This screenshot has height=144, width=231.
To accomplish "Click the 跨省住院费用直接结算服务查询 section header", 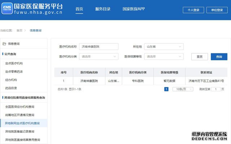I will click(x=25, y=97).
